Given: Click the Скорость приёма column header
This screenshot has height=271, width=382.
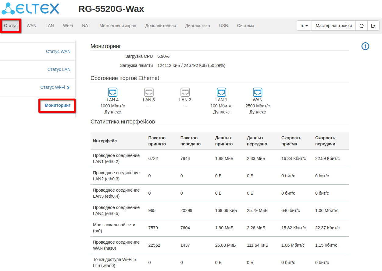Looking at the screenshot, I should [x=291, y=141].
